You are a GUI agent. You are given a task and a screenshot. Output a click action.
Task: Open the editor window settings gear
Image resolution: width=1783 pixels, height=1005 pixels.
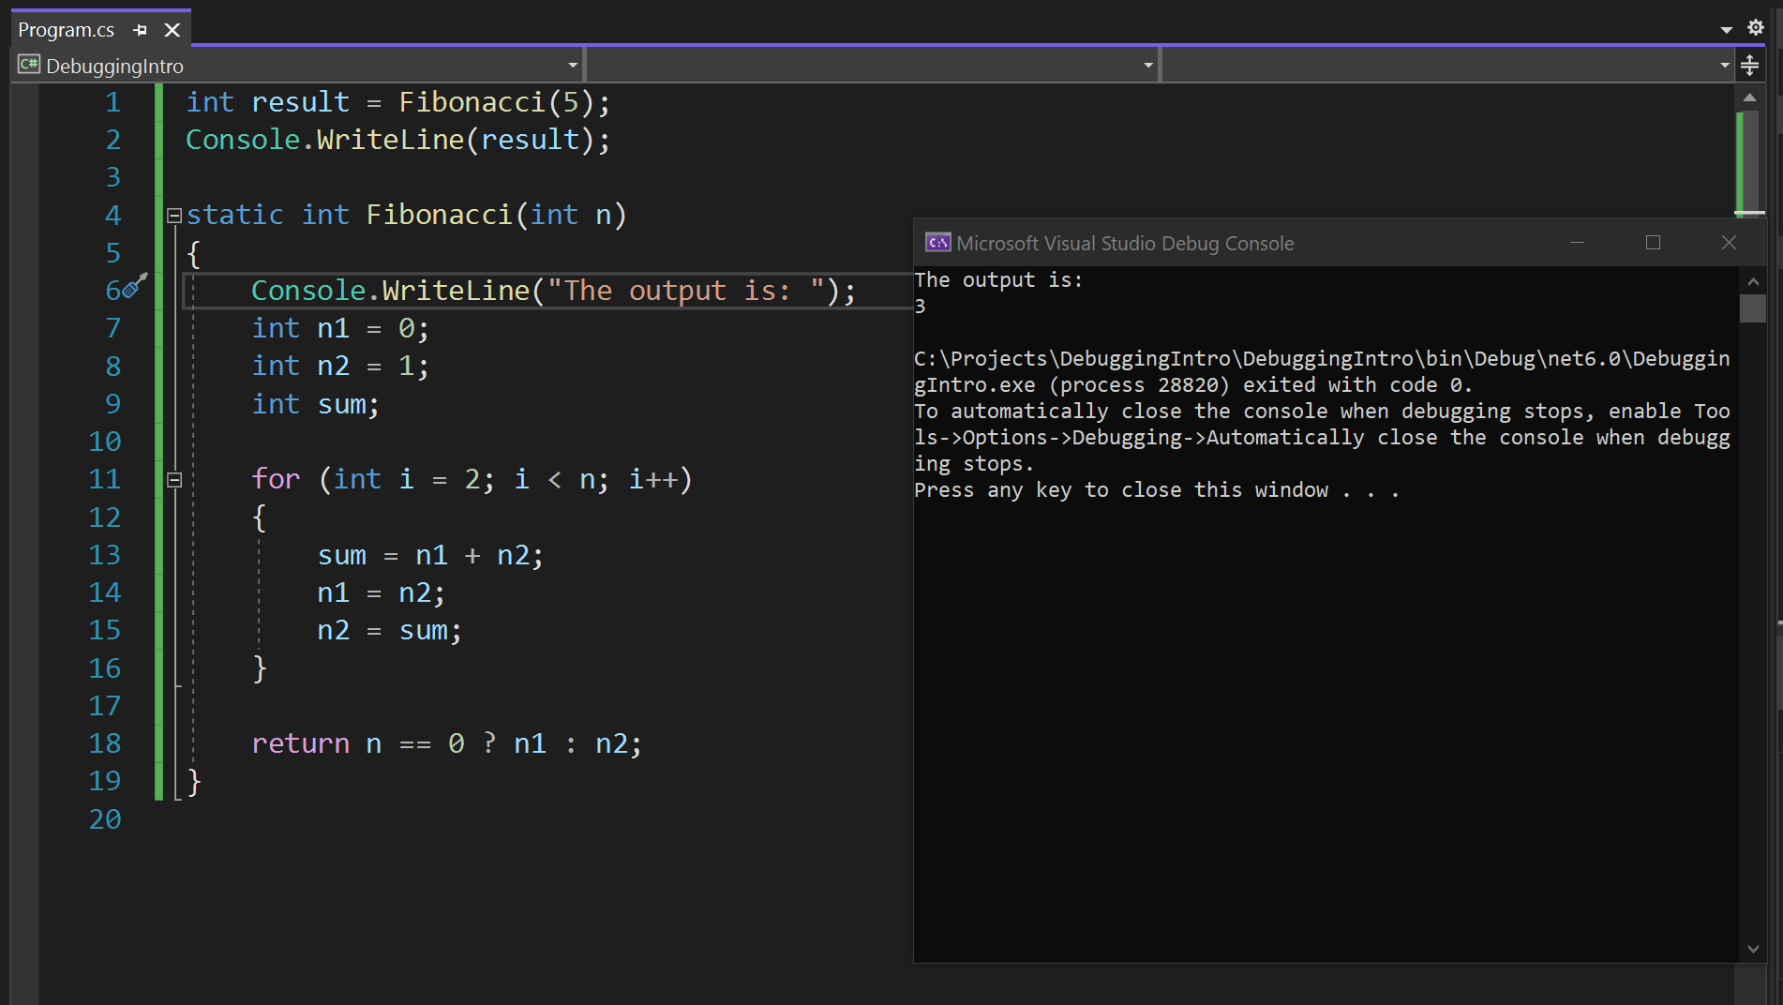[1756, 28]
